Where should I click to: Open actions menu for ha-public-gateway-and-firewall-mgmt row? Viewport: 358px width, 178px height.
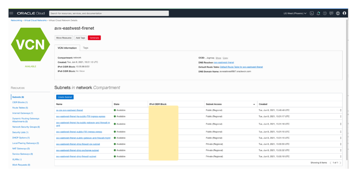click(341, 124)
